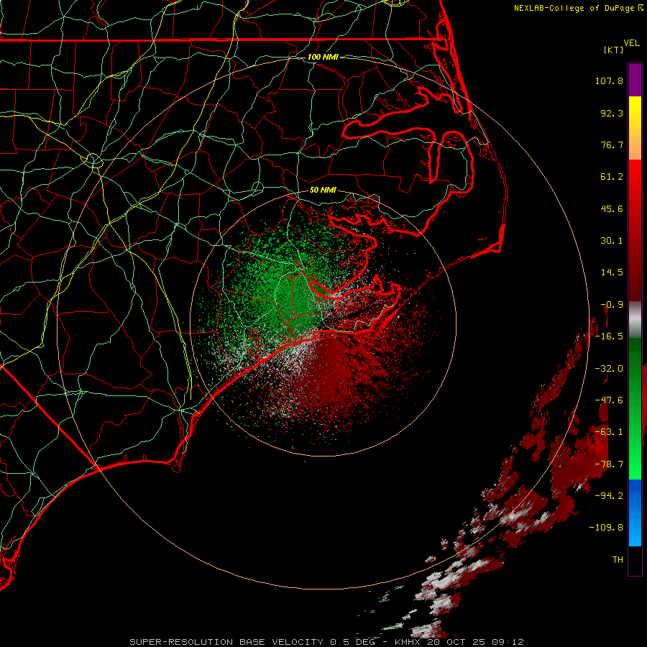Click the 76.7 velocity scale value
Image resolution: width=647 pixels, height=647 pixels.
612,144
